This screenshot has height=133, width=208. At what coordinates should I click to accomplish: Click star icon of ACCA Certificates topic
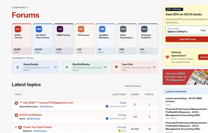pos(16,115)
